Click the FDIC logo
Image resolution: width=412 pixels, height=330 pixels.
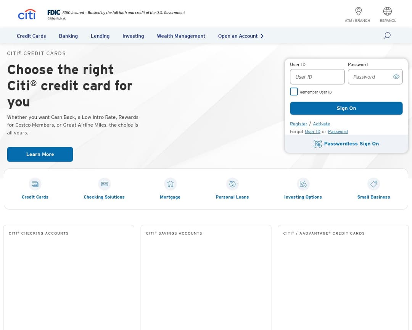tap(54, 12)
